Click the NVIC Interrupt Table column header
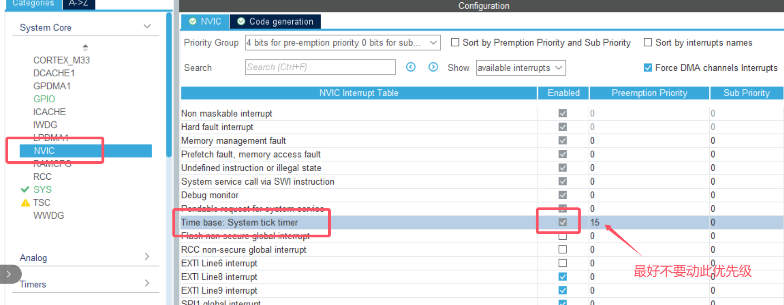 359,93
